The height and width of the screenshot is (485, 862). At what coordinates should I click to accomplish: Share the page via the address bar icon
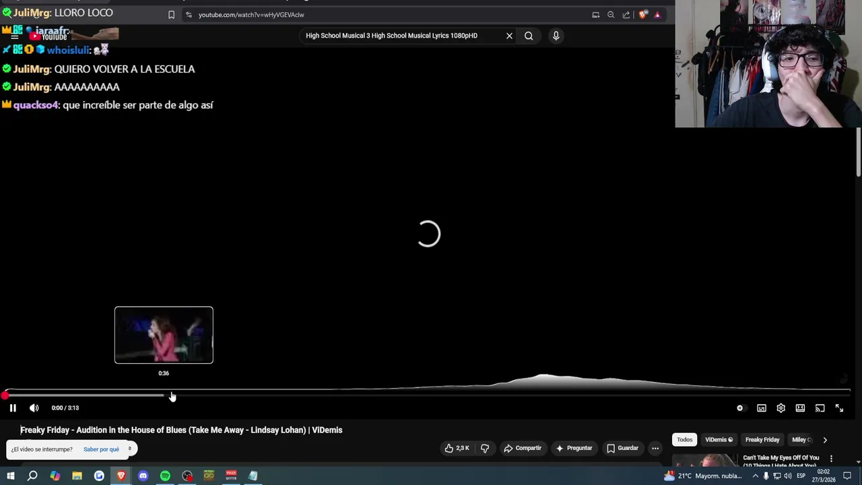626,15
